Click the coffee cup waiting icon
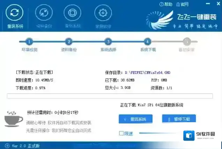Screen dimensions: 222x149 point(14,119)
